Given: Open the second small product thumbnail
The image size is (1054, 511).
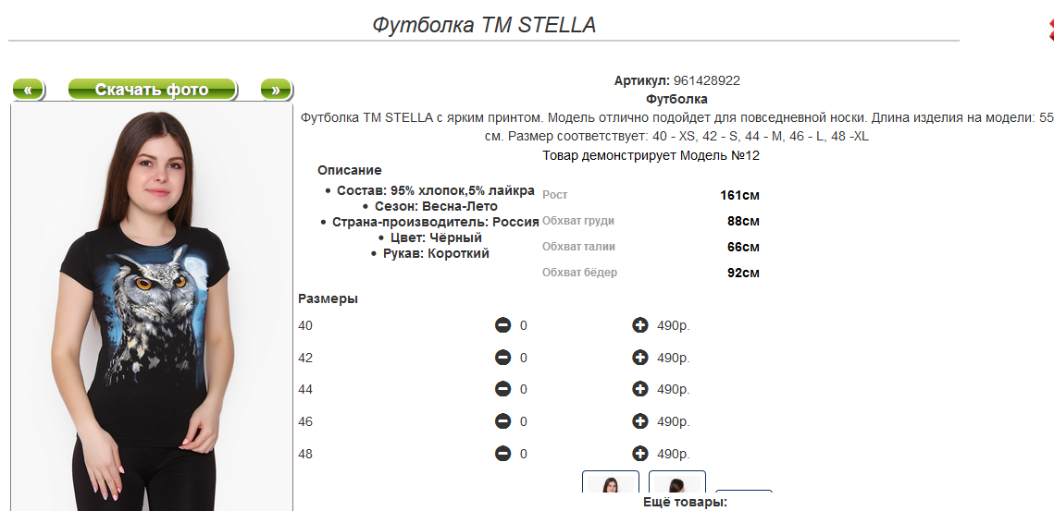Looking at the screenshot, I should [676, 482].
